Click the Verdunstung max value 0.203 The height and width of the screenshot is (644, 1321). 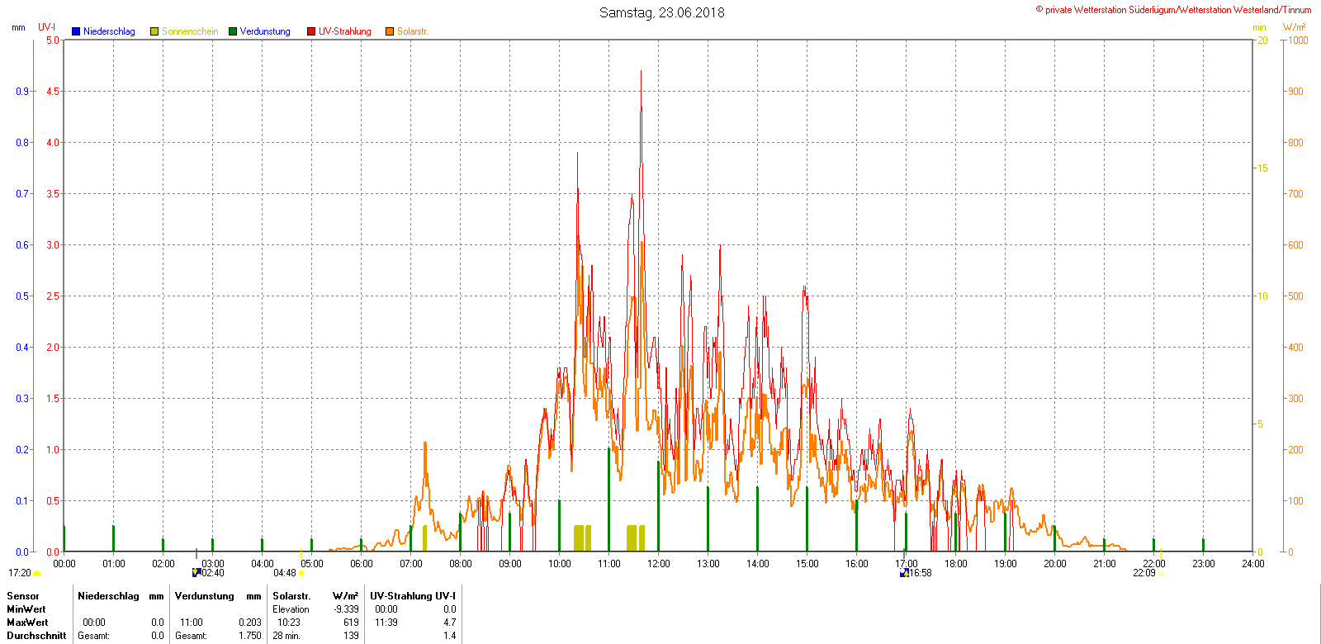pyautogui.click(x=250, y=623)
